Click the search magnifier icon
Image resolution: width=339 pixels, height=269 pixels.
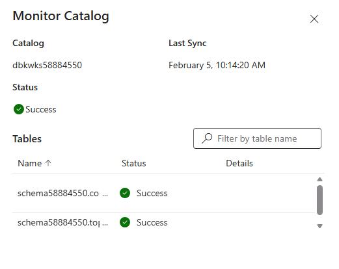point(207,138)
